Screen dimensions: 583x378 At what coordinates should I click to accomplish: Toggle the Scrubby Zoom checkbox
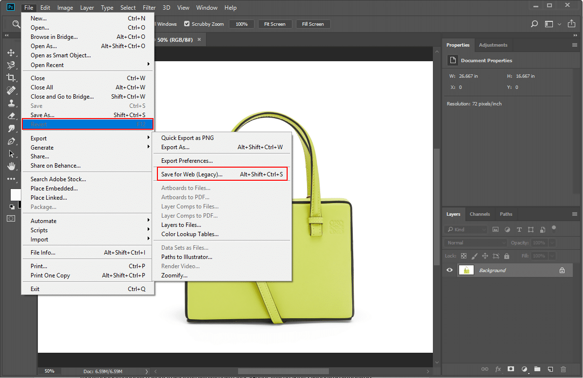[186, 23]
